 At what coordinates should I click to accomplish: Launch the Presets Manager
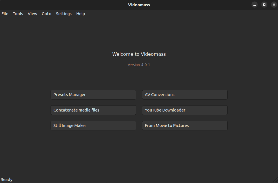pos(93,95)
